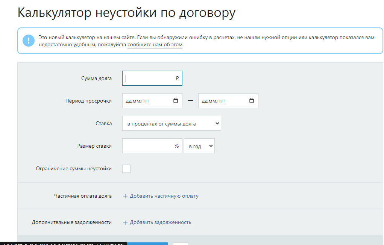The width and height of the screenshot is (384, 245).
Task: Click the 'Калькулятор неустойки по договору' heading
Action: 126,13
